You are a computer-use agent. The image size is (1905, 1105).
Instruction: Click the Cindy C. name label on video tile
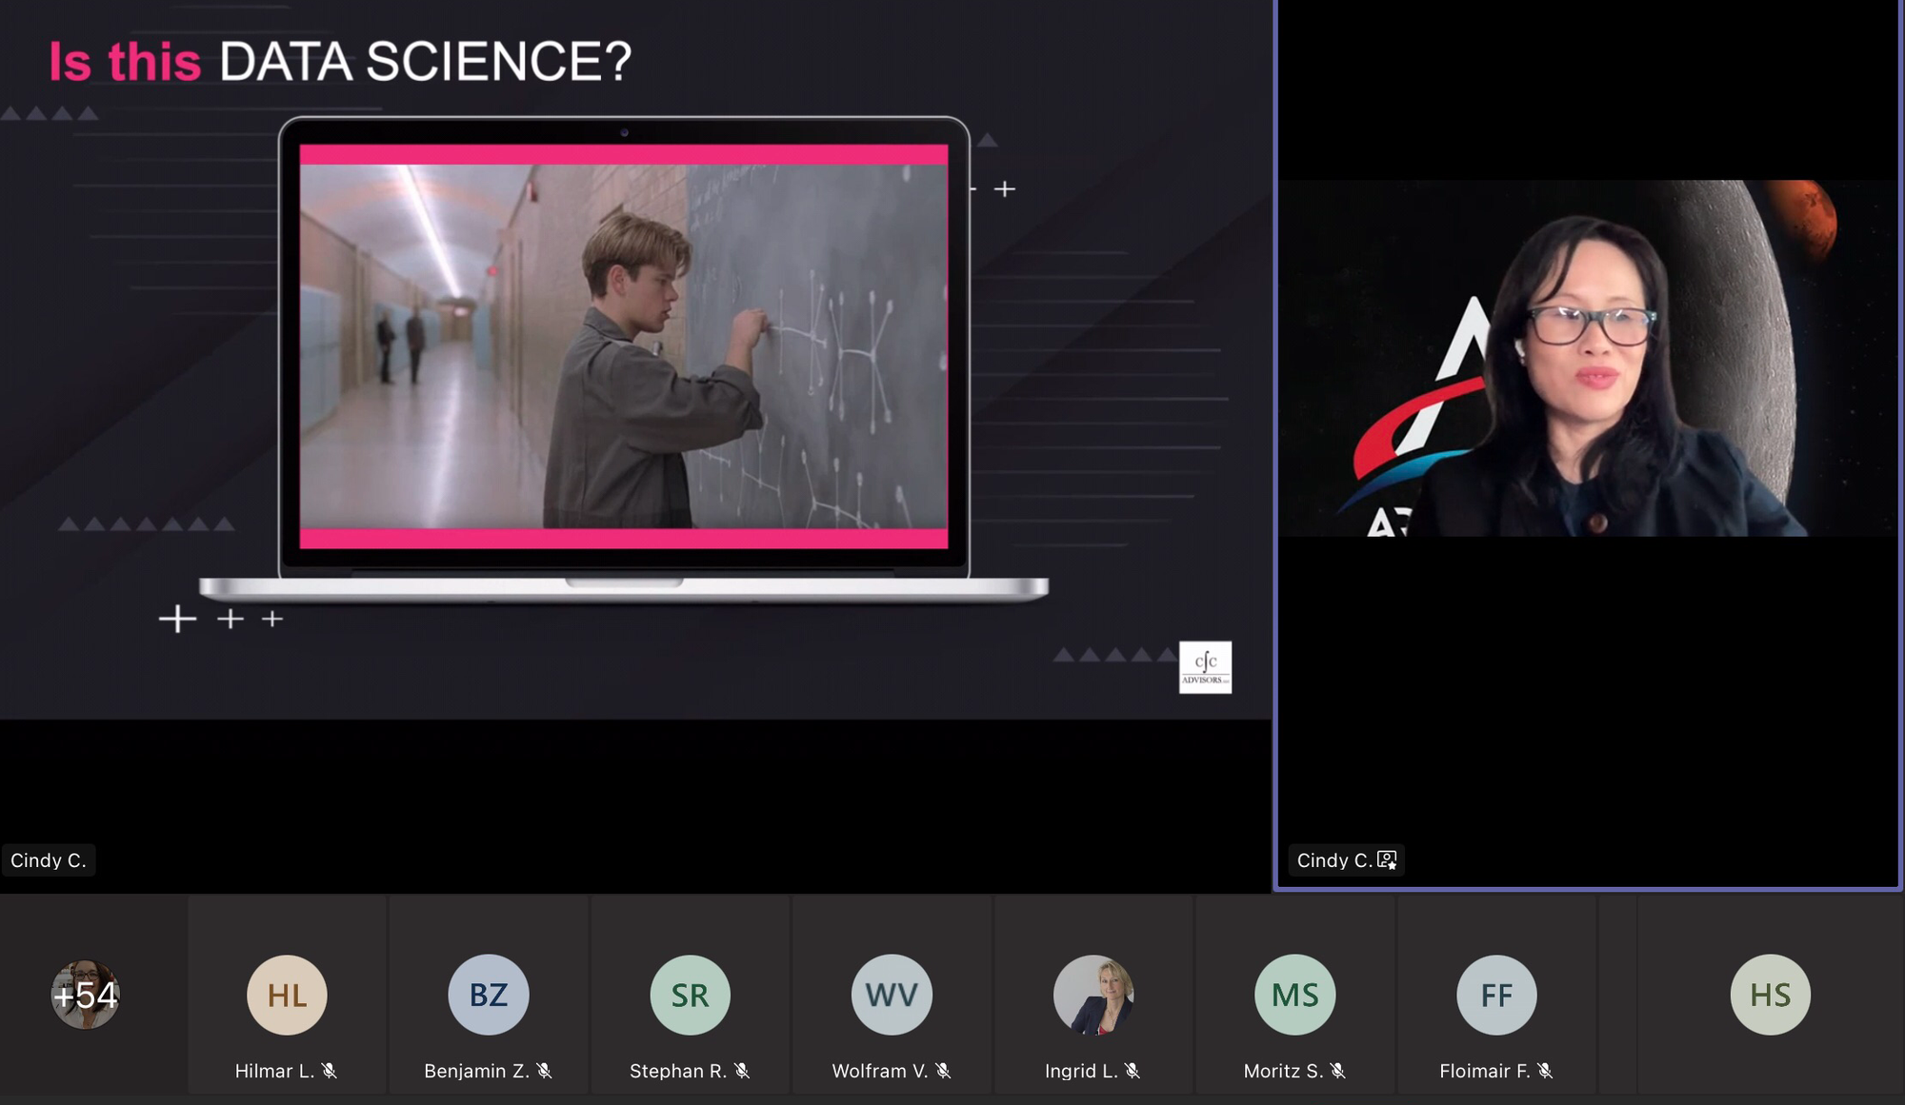(x=1334, y=860)
